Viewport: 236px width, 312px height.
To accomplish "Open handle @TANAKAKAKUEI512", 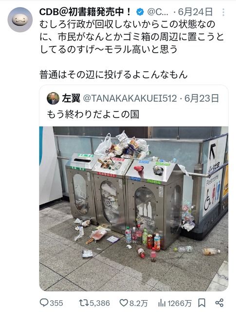I will 129,98.
